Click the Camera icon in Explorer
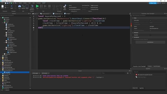Image resolution: width=167 pixels, height=94 pixels. [x=5, y=19]
